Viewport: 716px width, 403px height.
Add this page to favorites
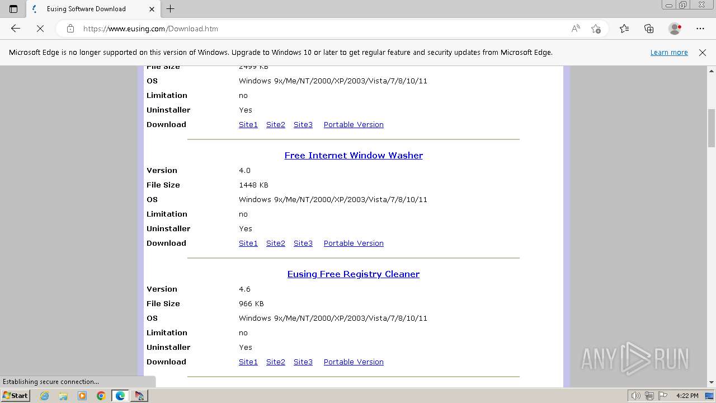[596, 29]
